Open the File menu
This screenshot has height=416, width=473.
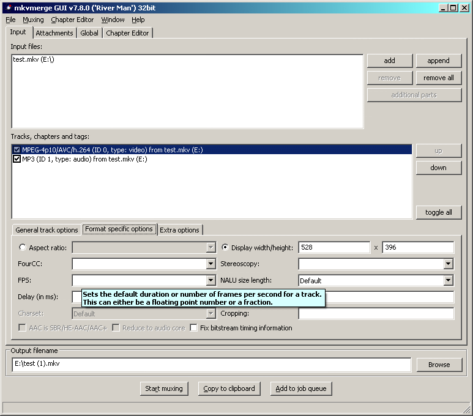coord(10,20)
